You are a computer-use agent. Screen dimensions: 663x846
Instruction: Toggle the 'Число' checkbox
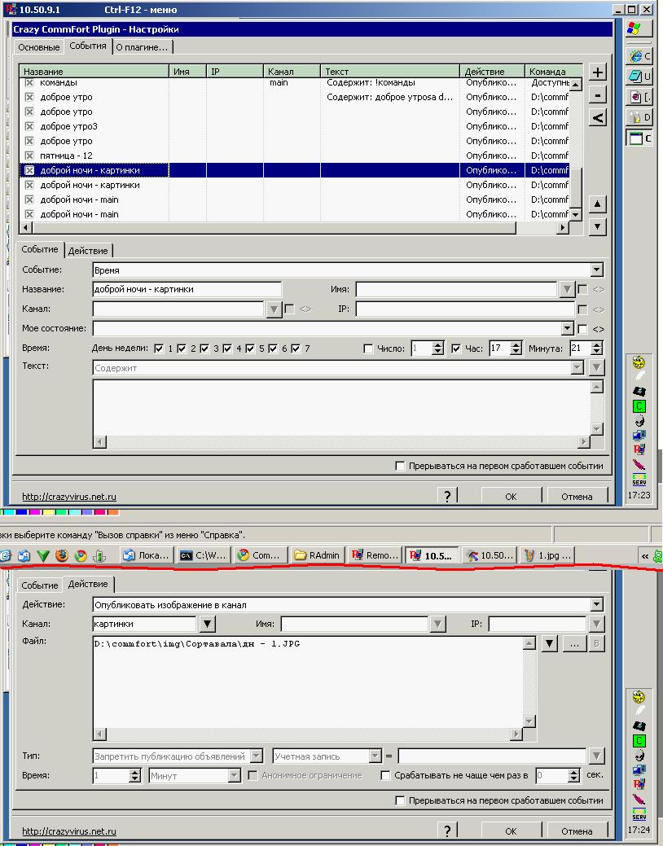tap(369, 348)
